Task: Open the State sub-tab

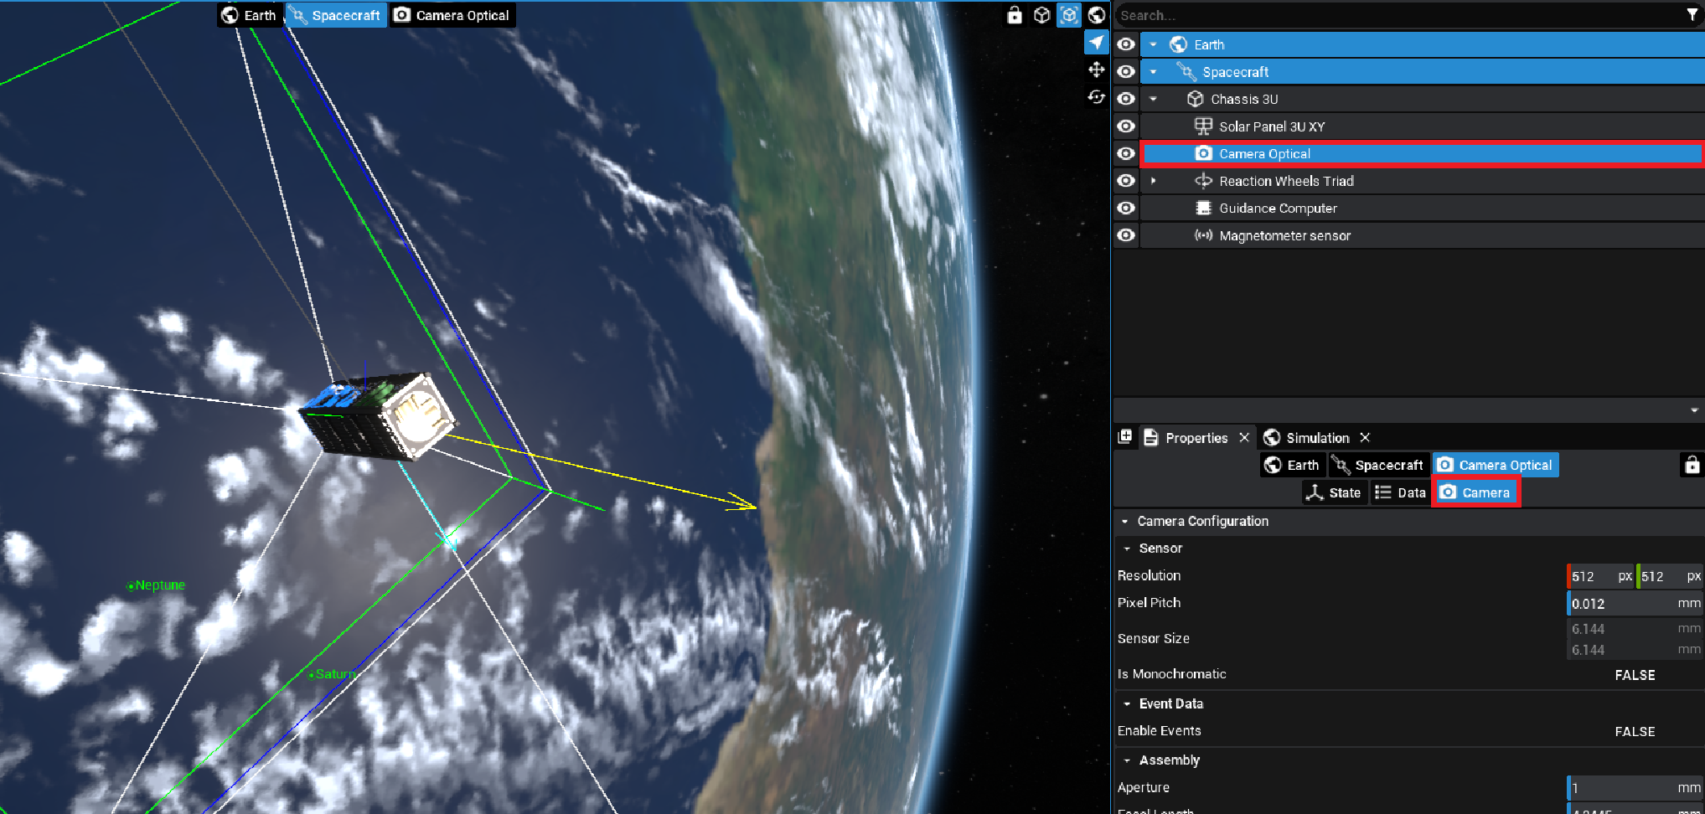Action: (1334, 492)
